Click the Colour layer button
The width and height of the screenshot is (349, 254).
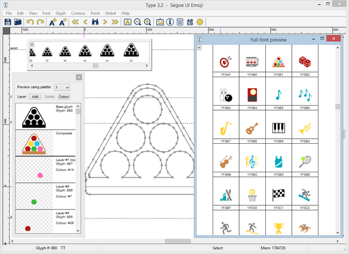(x=64, y=97)
